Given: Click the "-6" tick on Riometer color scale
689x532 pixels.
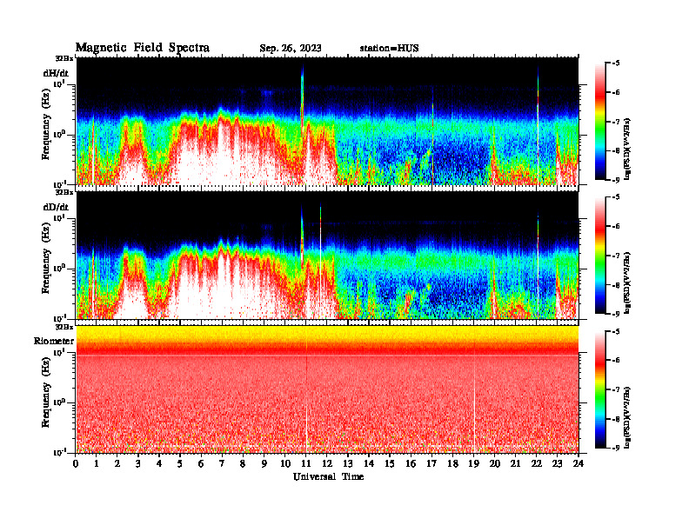Looking at the screenshot, I should coord(616,361).
